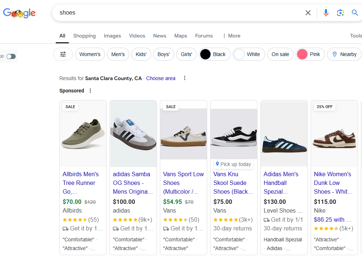Select the Pink color filter swatch

tap(302, 54)
